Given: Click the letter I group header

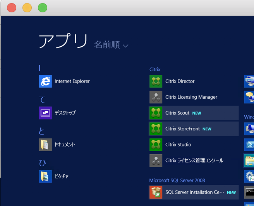Looking at the screenshot, I should point(39,68).
